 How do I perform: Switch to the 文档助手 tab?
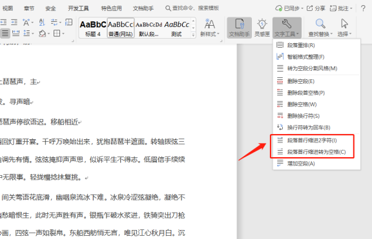click(x=143, y=8)
